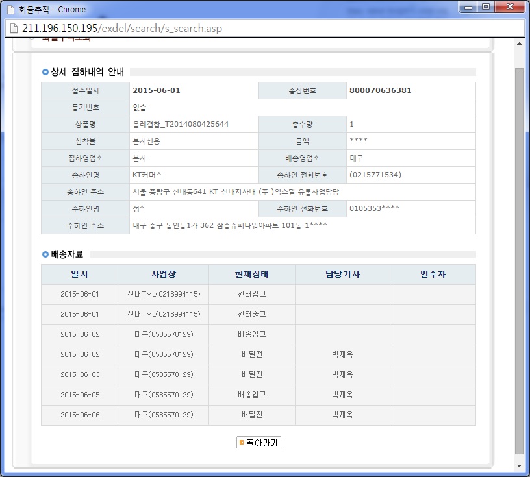Click the 사업장 column header

click(x=163, y=275)
